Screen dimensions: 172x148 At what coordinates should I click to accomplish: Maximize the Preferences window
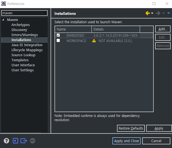coord(154,4)
